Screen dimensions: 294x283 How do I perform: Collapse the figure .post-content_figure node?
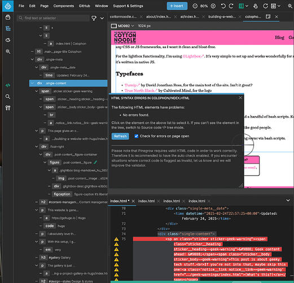(45, 162)
